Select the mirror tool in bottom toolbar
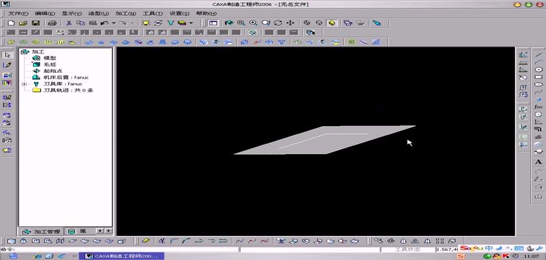Image resolution: width=546 pixels, height=260 pixels. pos(415,241)
